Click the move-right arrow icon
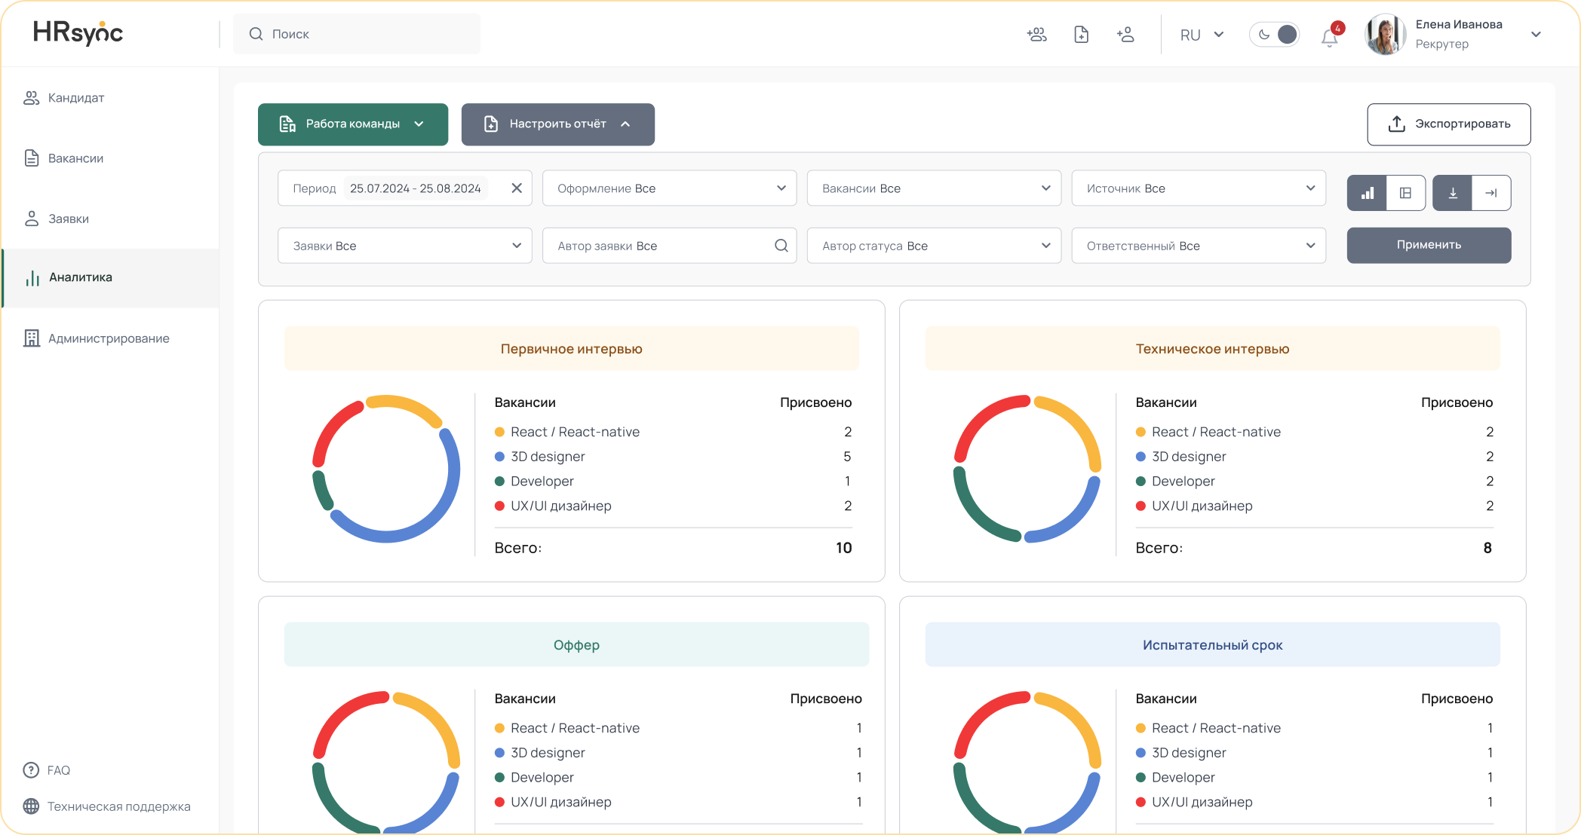The width and height of the screenshot is (1581, 835). coord(1491,193)
